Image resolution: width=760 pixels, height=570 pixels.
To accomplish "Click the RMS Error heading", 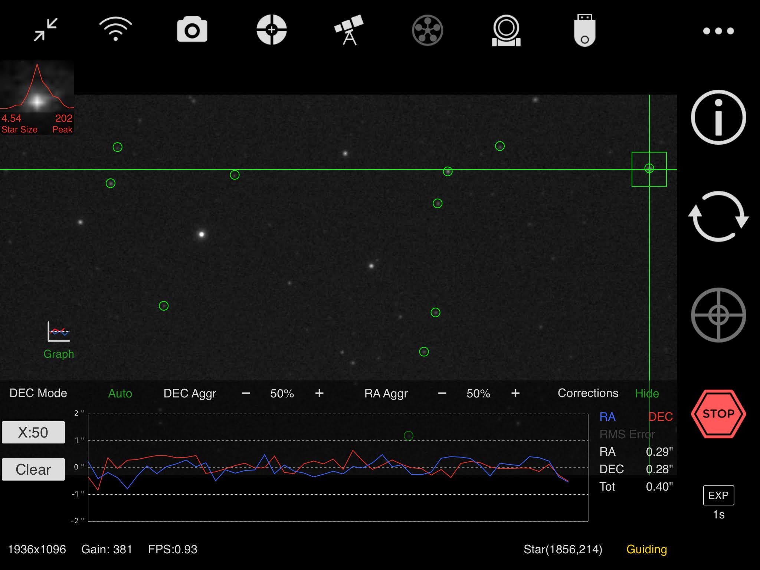I will click(627, 434).
